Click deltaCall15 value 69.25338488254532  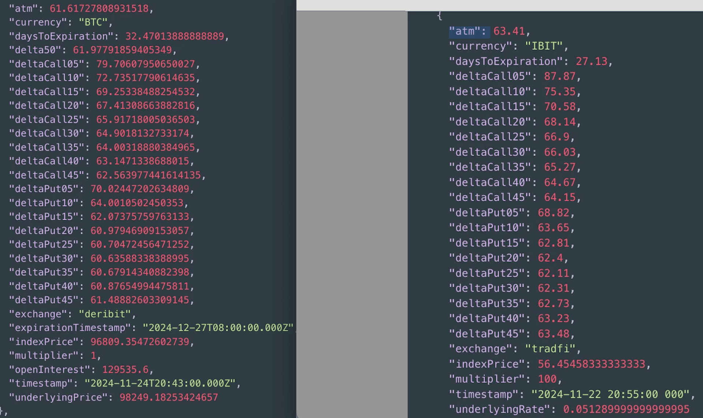pyautogui.click(x=146, y=92)
